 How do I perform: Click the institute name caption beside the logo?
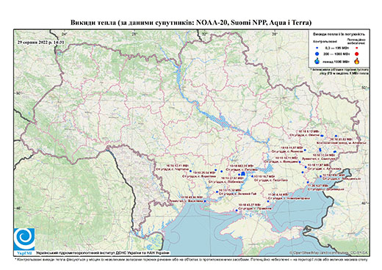(102, 252)
